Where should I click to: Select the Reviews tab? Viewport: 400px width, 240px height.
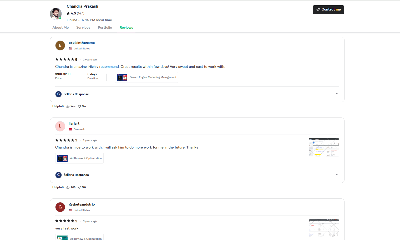tap(126, 28)
